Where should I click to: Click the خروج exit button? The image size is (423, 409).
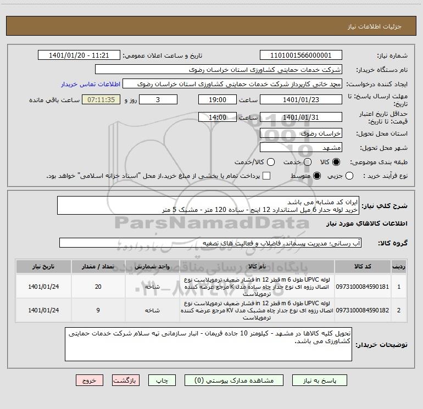pyautogui.click(x=90, y=380)
